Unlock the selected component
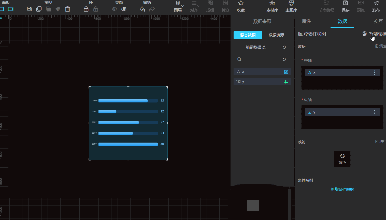The image size is (386, 220). pyautogui.click(x=96, y=9)
